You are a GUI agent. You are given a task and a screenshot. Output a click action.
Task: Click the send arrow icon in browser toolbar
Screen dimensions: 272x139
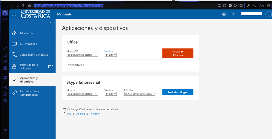coord(236,6)
